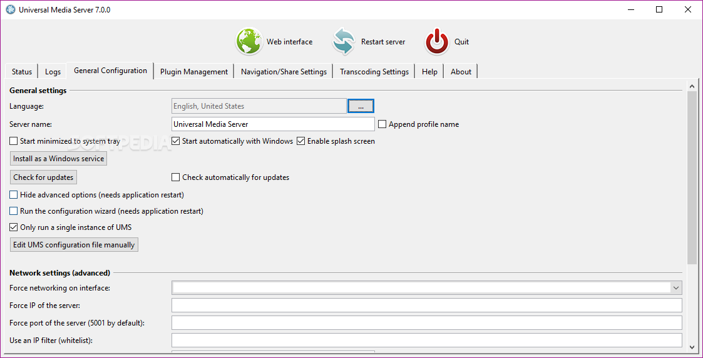
Task: Click the red Quit power icon
Action: pos(437,42)
